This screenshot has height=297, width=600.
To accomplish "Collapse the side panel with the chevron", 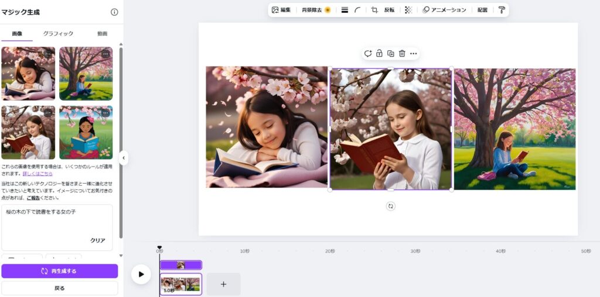I will pyautogui.click(x=123, y=158).
